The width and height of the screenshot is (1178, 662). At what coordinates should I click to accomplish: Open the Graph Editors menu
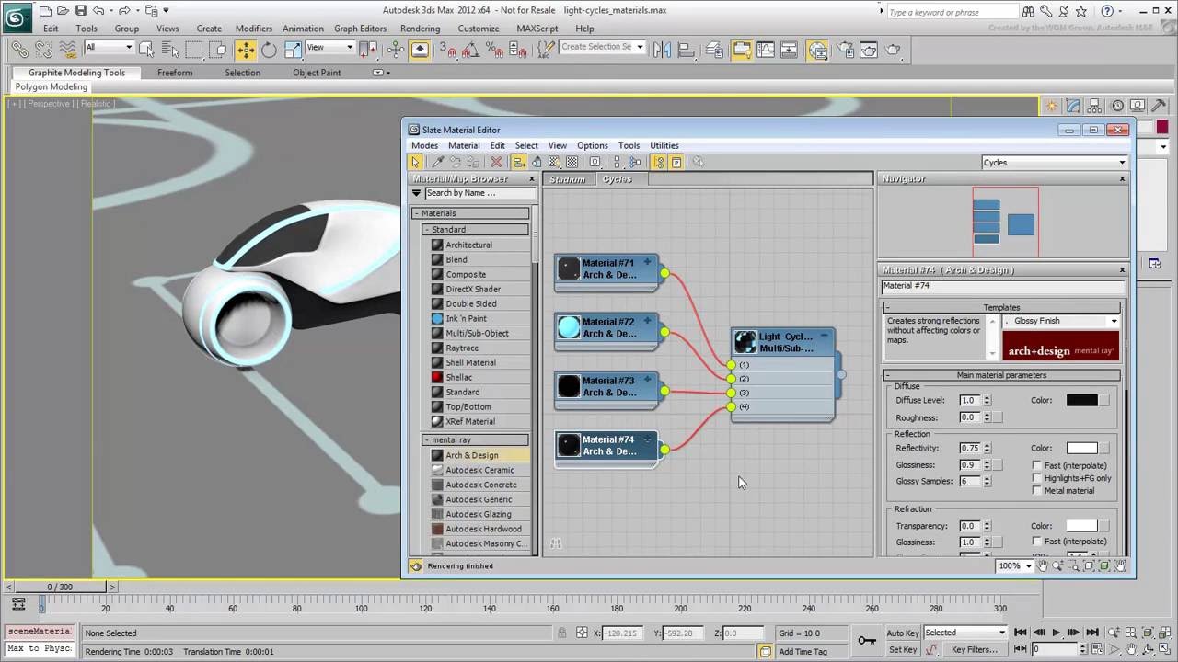pyautogui.click(x=360, y=29)
